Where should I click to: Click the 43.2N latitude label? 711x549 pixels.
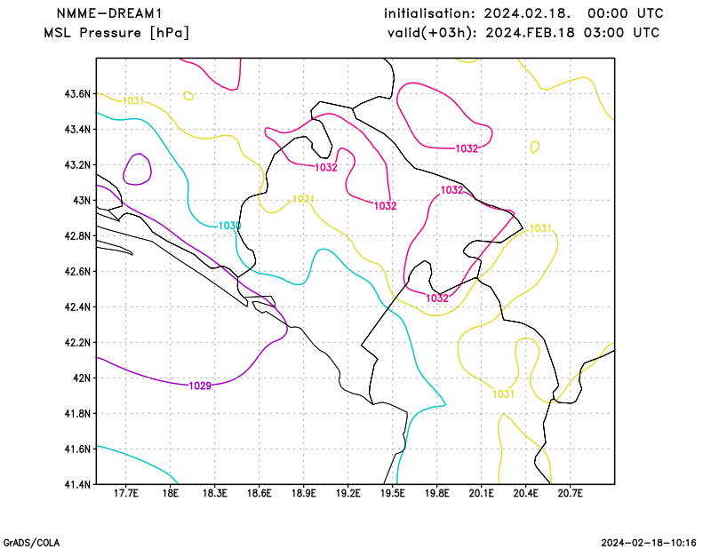(77, 164)
